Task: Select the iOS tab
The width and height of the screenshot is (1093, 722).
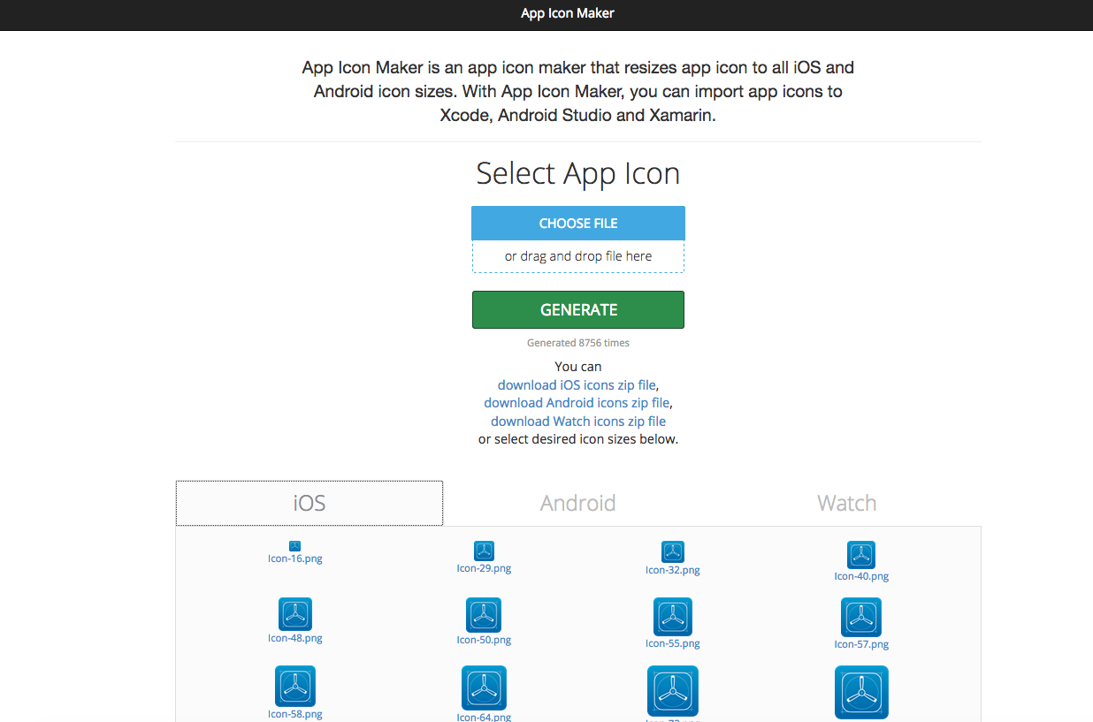Action: click(x=309, y=502)
